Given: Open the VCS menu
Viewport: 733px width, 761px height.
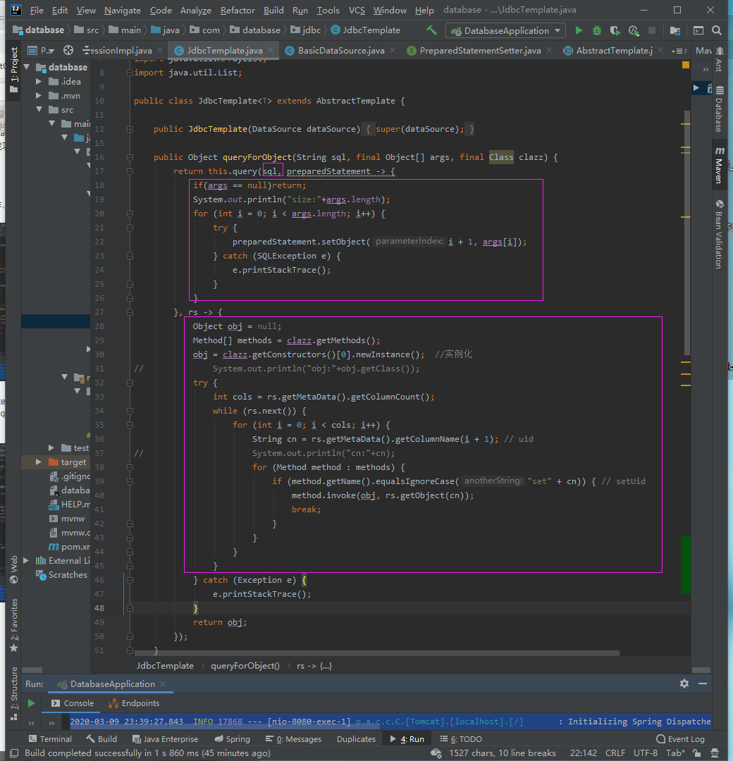Looking at the screenshot, I should click(357, 10).
